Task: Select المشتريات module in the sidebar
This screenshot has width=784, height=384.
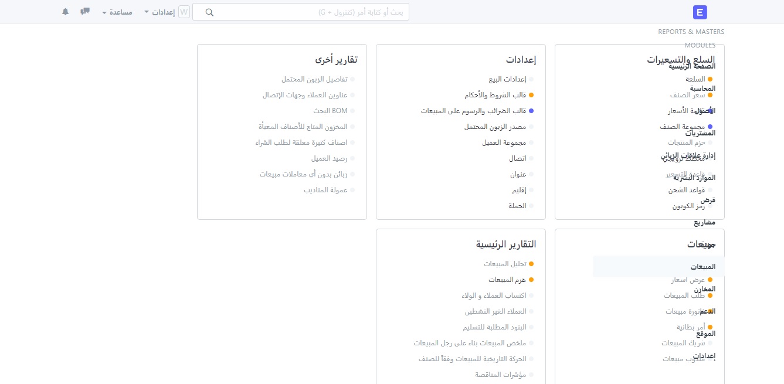Action: (702, 133)
